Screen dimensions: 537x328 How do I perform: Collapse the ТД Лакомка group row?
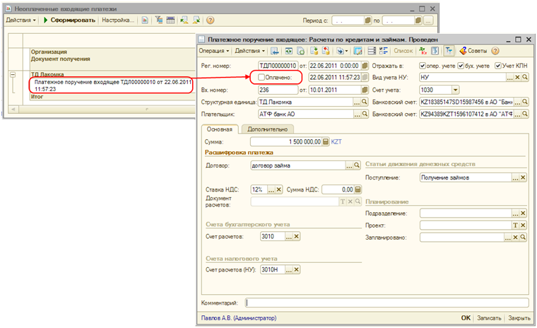(x=14, y=74)
